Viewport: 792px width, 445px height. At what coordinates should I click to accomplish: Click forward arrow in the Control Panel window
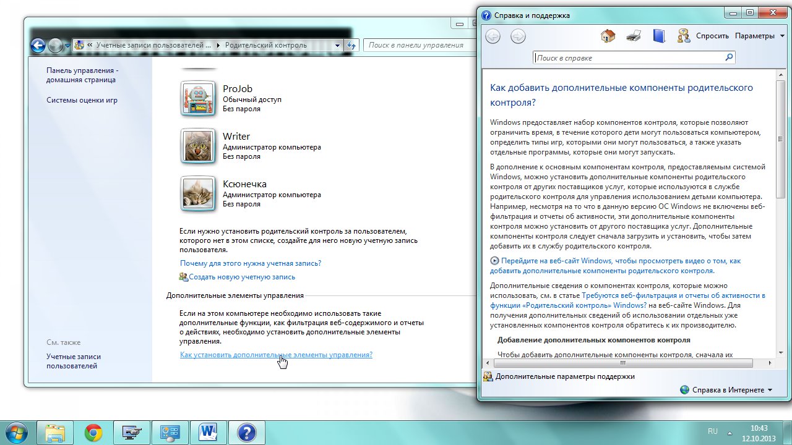coord(55,45)
